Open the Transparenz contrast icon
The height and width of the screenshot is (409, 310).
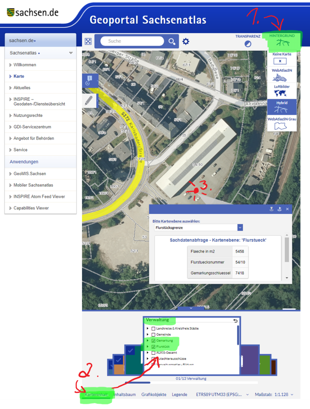tap(248, 44)
